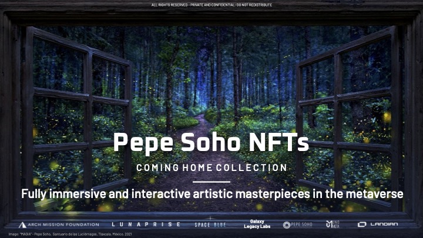Image resolution: width=423 pixels, height=238 pixels.
Task: Click the Arch Mission Foundation logo
Action: pos(59,224)
